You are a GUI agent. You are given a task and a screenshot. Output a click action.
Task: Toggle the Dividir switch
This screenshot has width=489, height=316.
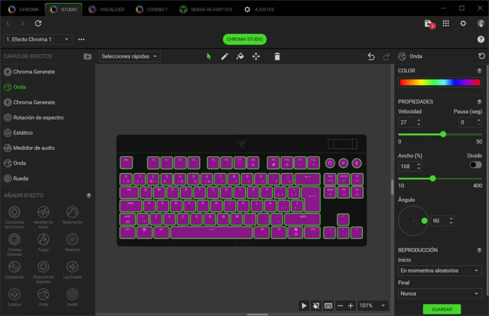pyautogui.click(x=476, y=165)
